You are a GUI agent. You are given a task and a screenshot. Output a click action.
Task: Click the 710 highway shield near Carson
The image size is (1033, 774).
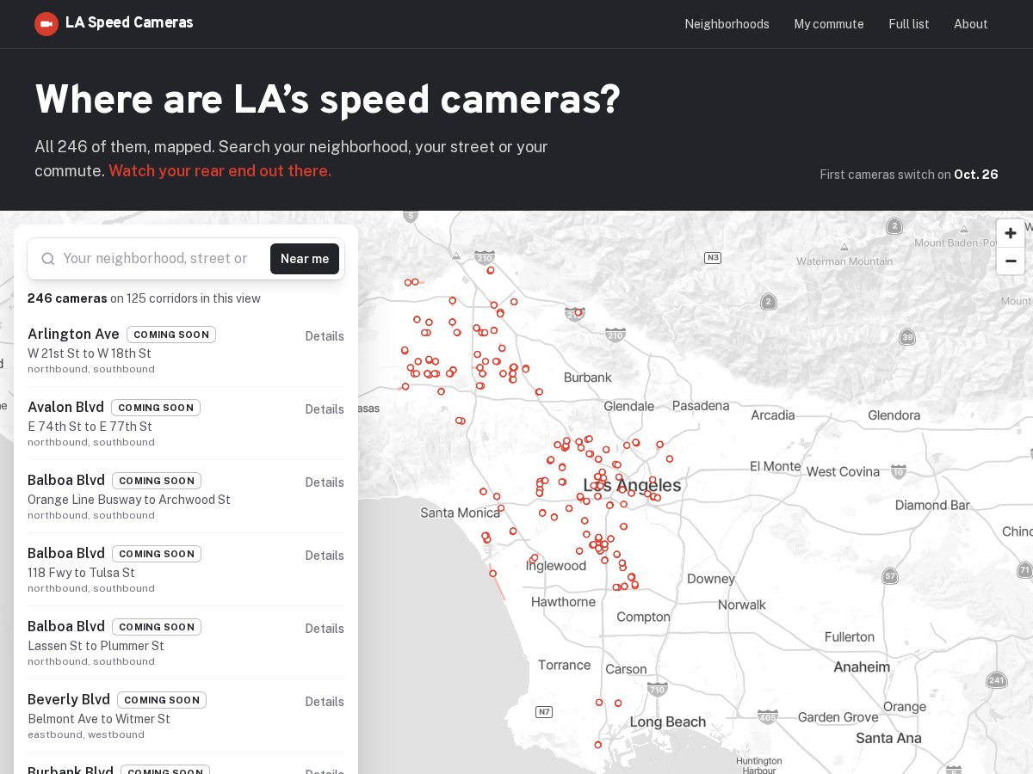(x=658, y=689)
